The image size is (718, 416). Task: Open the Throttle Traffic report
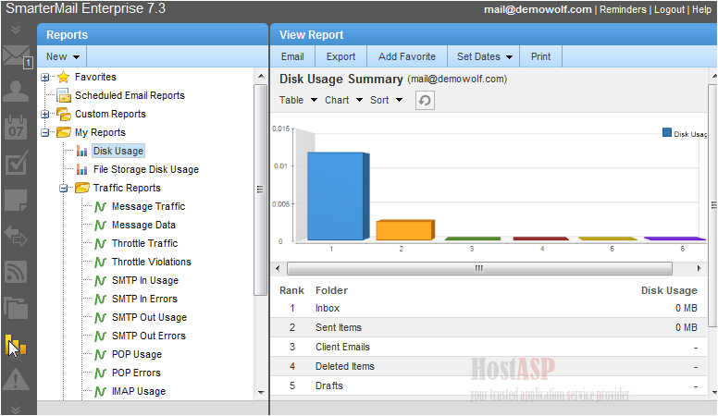pos(144,243)
